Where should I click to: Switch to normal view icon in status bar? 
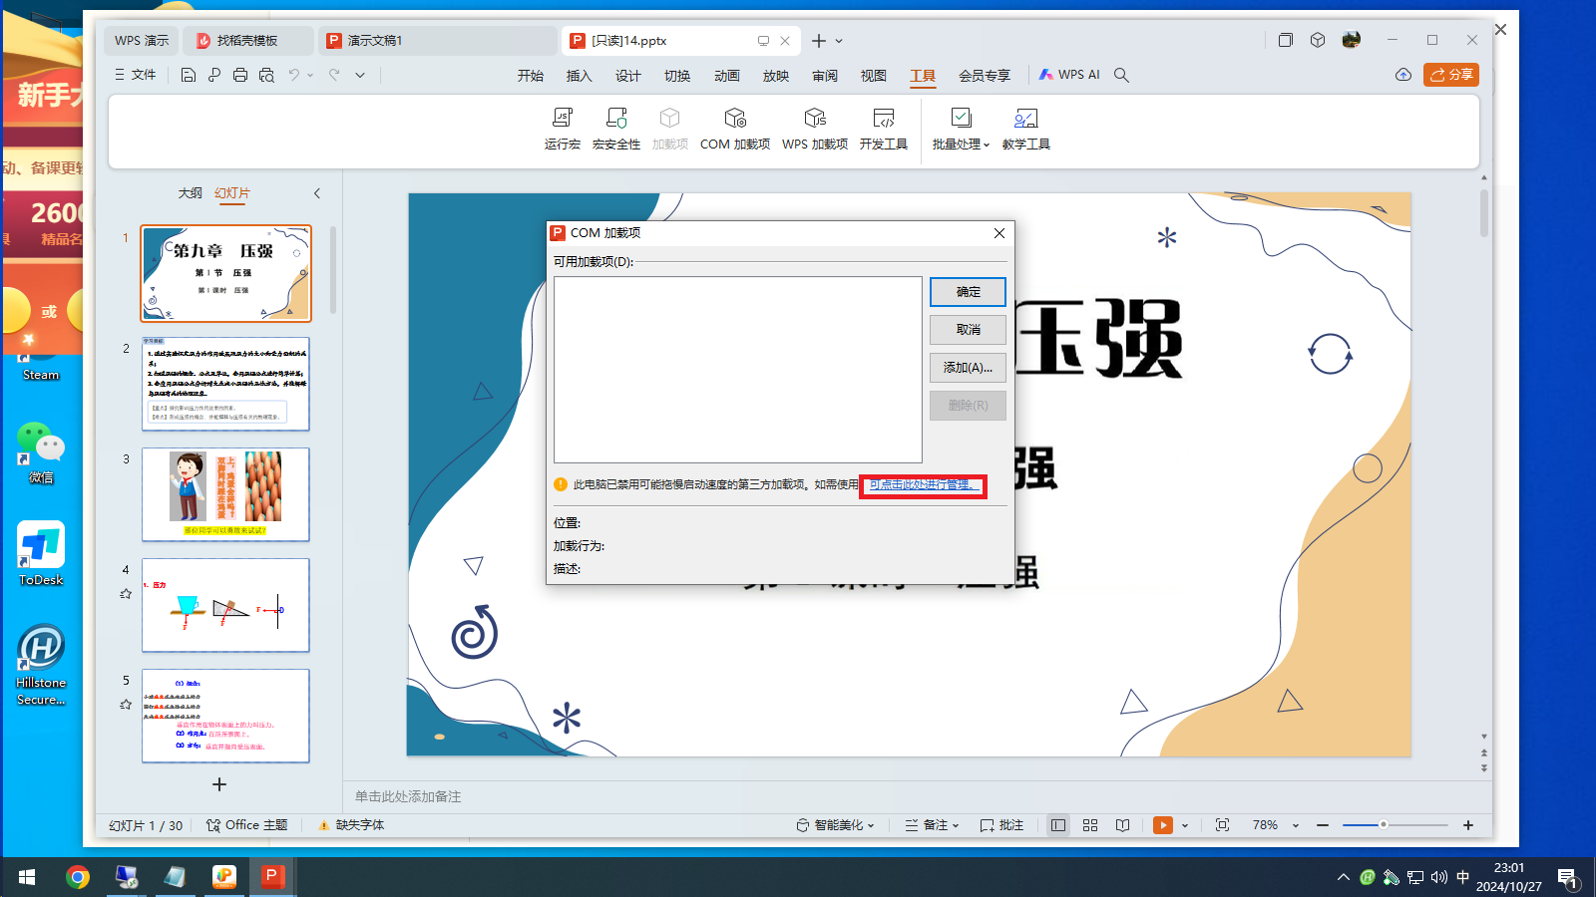coord(1058,825)
